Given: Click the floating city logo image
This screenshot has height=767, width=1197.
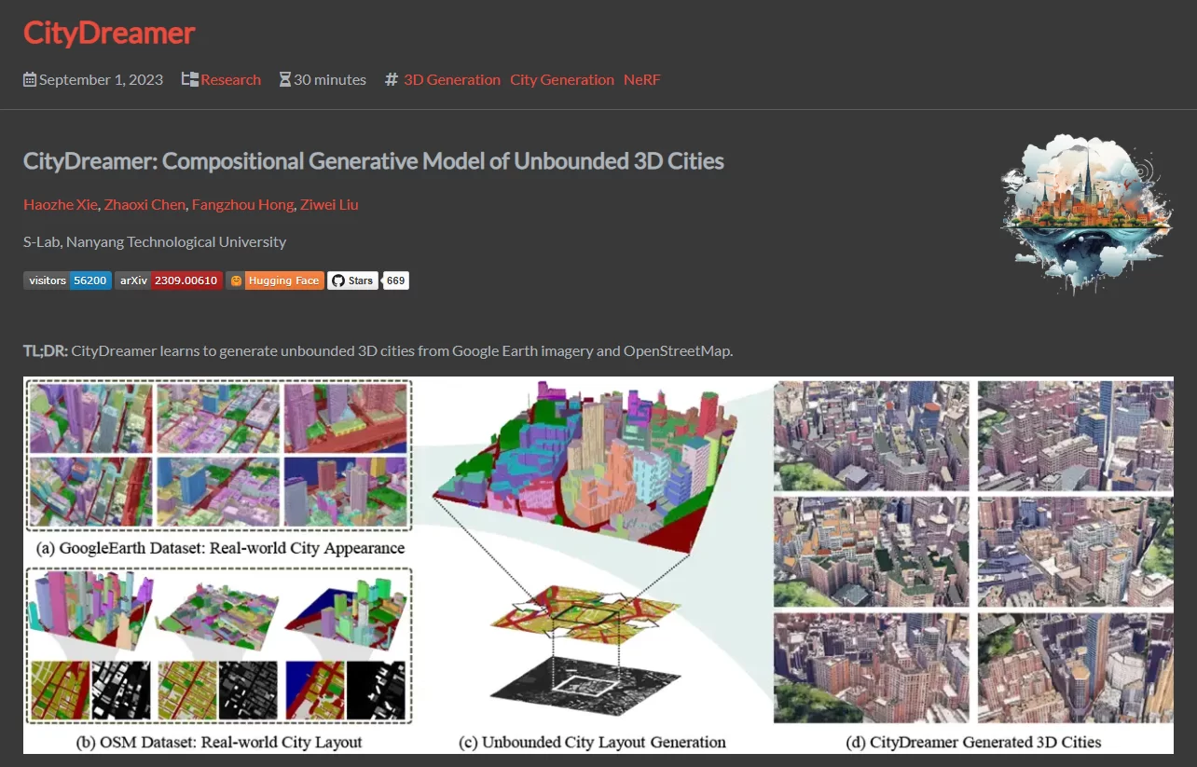Looking at the screenshot, I should [1084, 214].
